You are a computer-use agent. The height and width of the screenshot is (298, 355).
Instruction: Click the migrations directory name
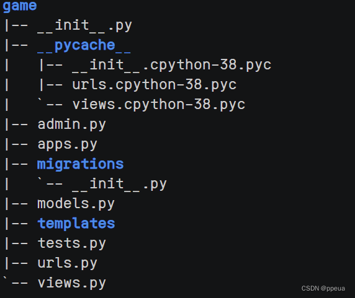point(81,164)
